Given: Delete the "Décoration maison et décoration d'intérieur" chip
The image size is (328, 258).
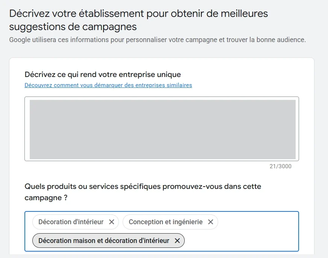Looking at the screenshot, I should 177,241.
